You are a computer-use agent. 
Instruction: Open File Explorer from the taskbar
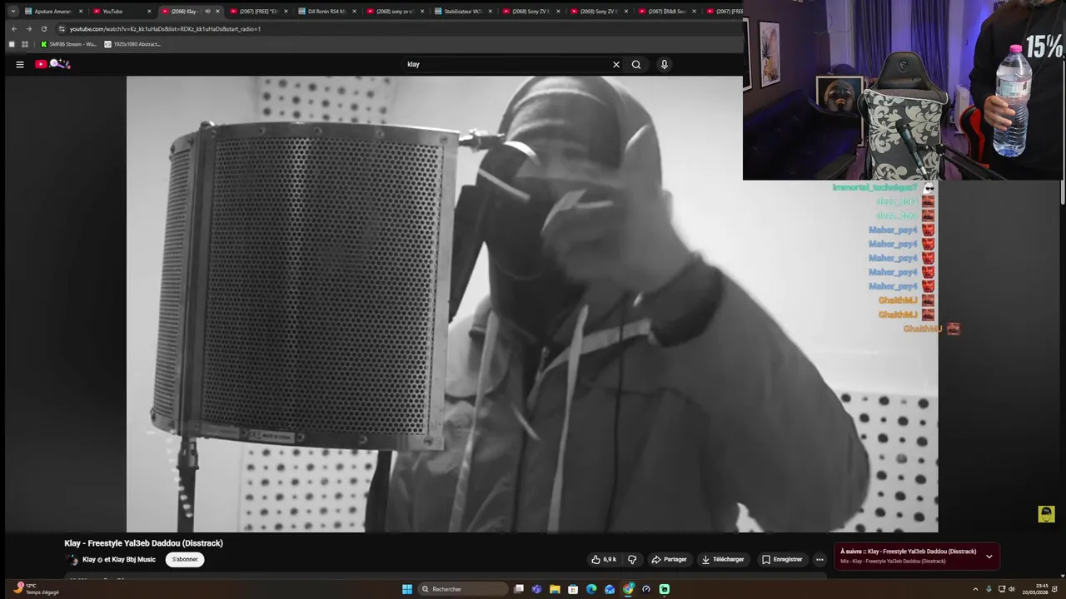(x=555, y=589)
